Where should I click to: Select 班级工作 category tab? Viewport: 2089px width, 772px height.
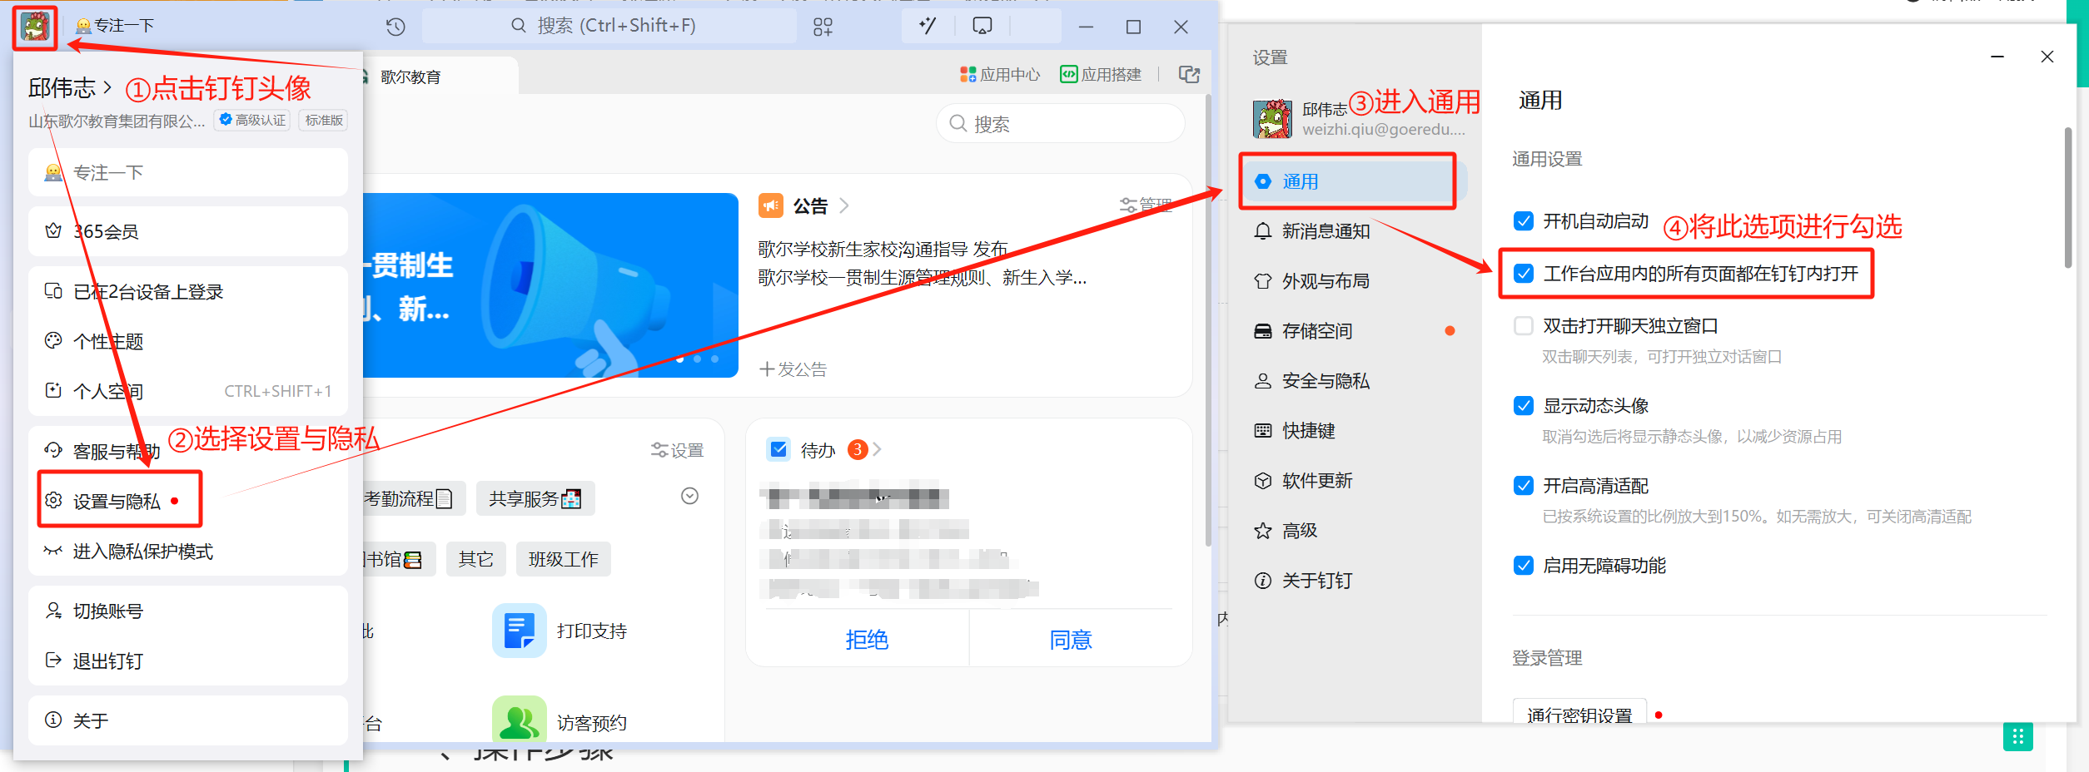coord(564,559)
